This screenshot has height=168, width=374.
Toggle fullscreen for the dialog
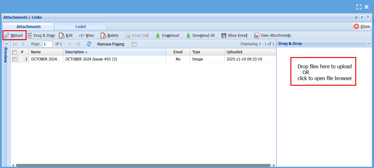tap(359, 7)
